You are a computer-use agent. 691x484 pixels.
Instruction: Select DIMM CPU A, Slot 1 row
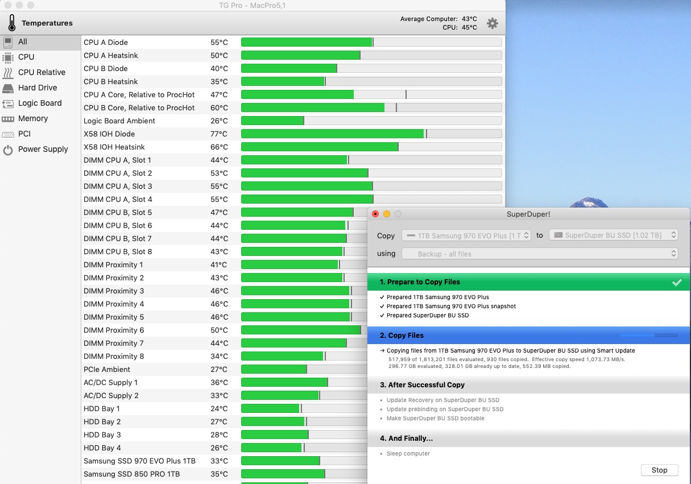pyautogui.click(x=293, y=160)
